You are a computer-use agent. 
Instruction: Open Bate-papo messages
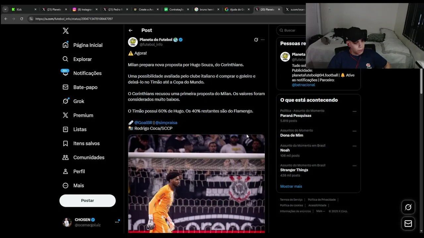click(80, 87)
